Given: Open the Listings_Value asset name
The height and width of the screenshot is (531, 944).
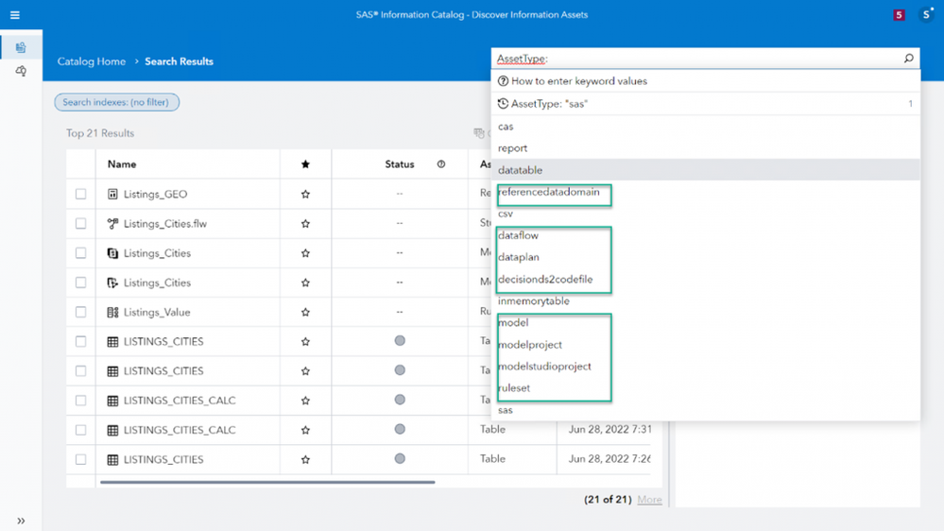Looking at the screenshot, I should pyautogui.click(x=157, y=313).
